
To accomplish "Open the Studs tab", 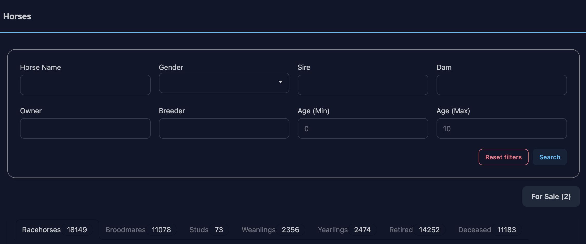I will click(206, 230).
